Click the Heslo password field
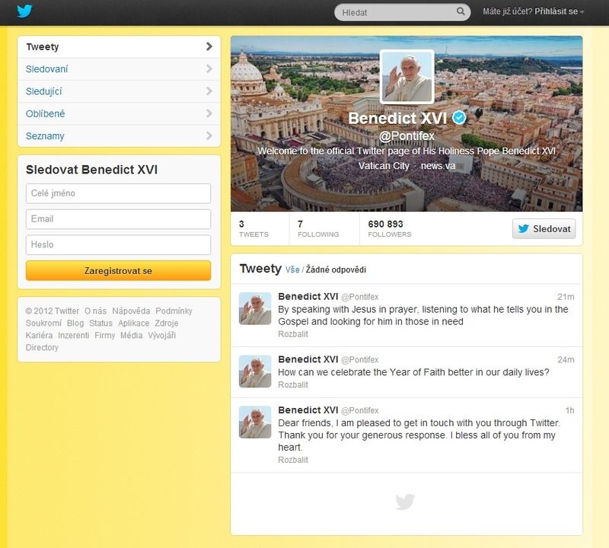The image size is (609, 548). point(119,244)
